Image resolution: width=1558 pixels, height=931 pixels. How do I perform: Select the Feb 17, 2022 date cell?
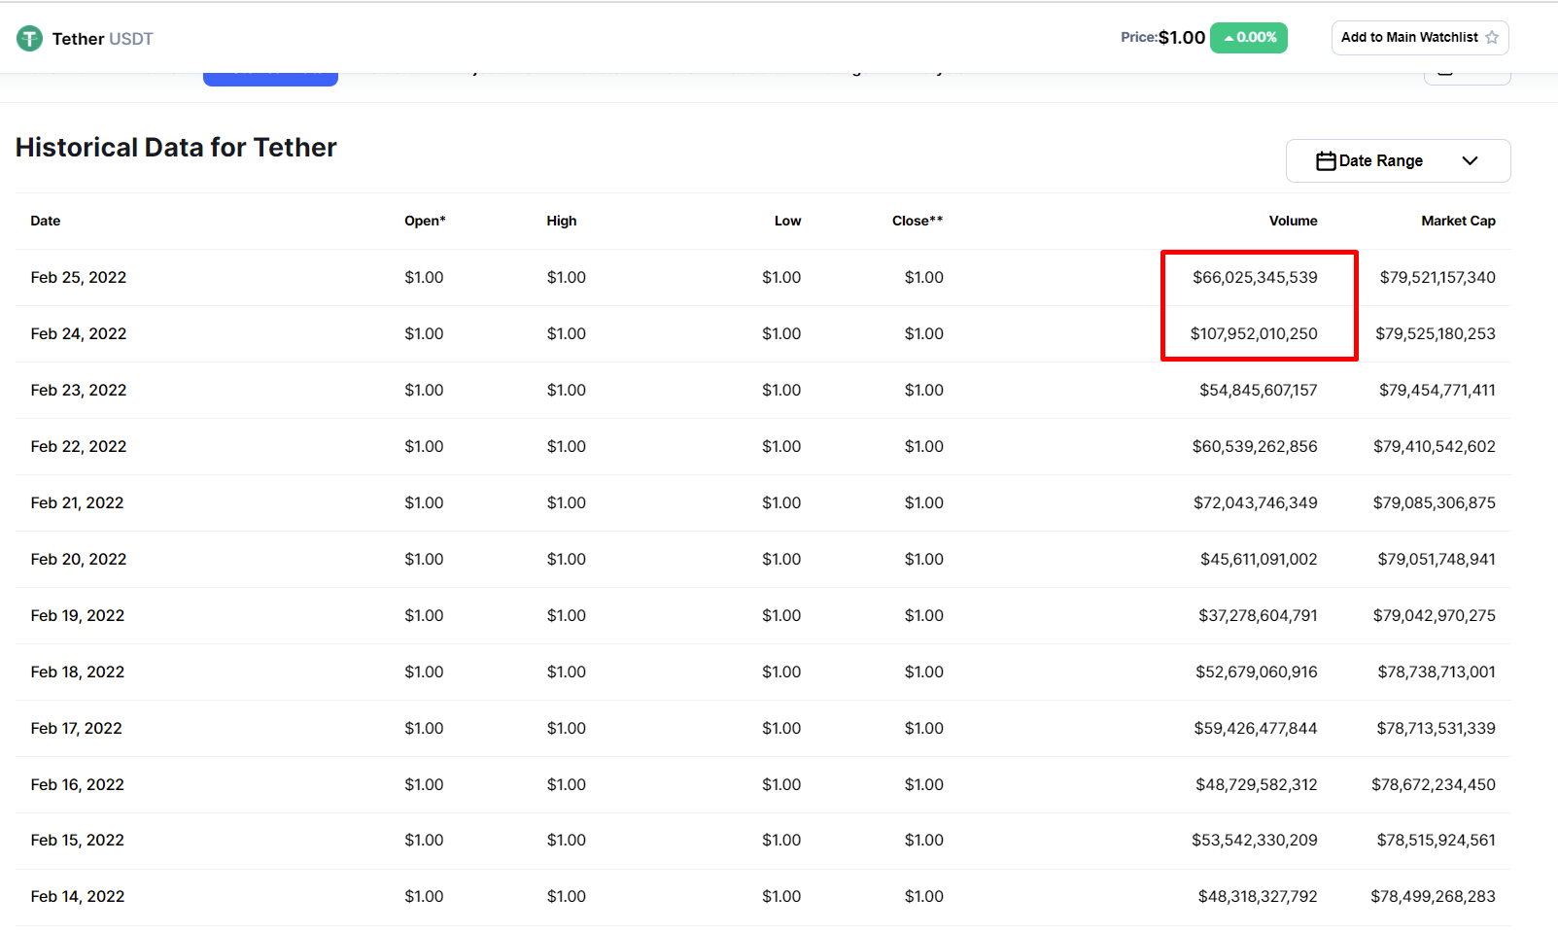pos(77,728)
